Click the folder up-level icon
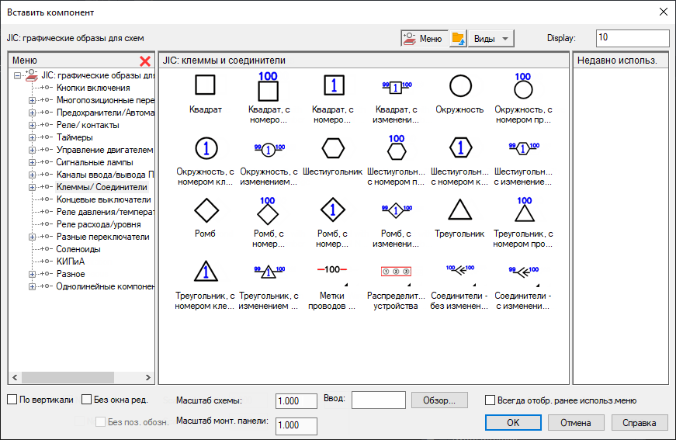Viewport: 676px width, 440px height. (x=458, y=39)
